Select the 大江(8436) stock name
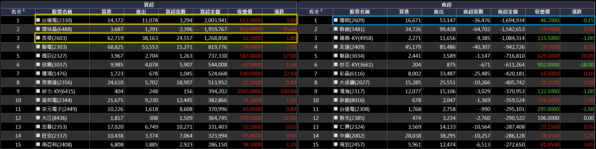 coord(54,118)
